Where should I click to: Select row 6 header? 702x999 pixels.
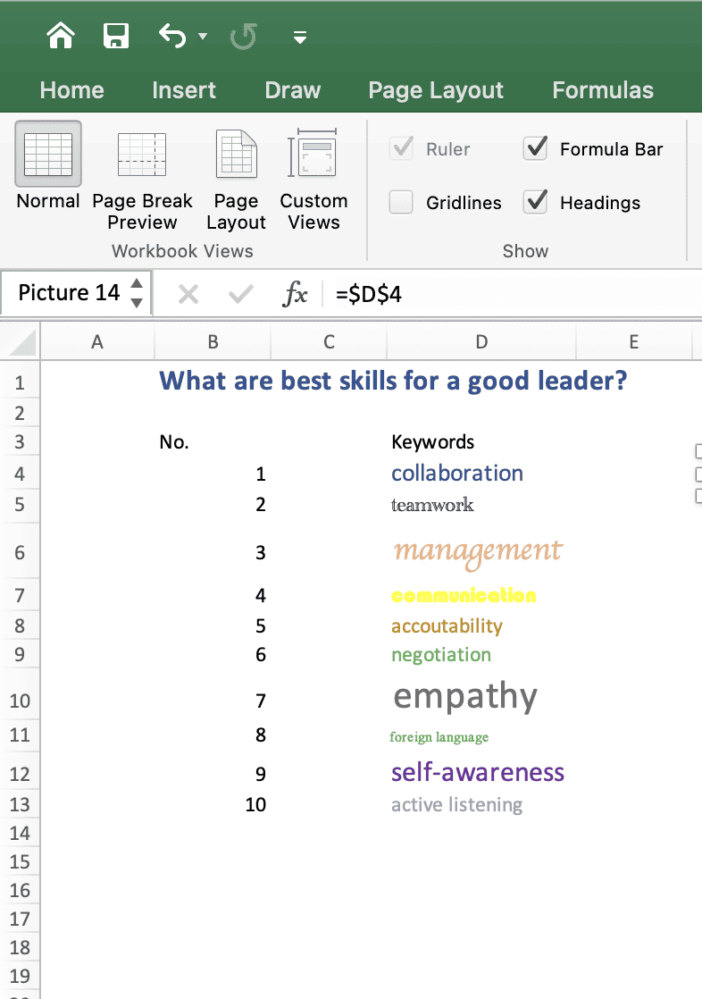(20, 552)
